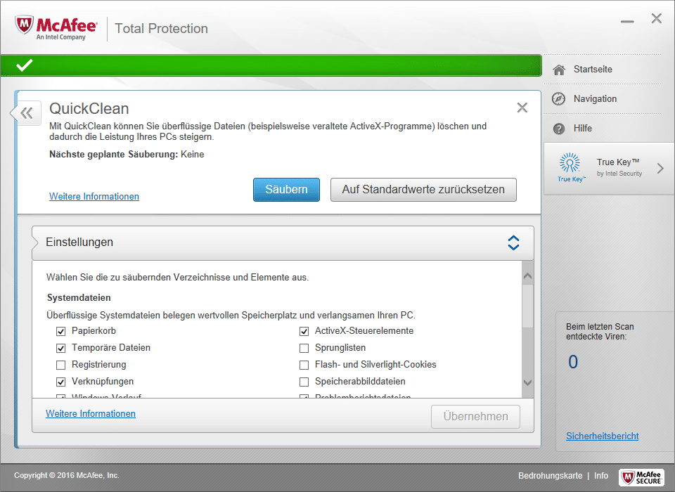Open Bedrohungskarte in the footer
The width and height of the screenshot is (675, 492).
550,476
